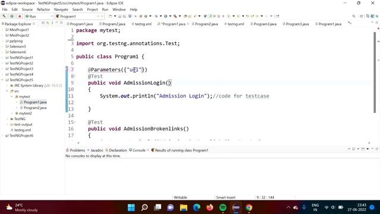This screenshot has height=214, width=380.
Task: Click the build hammer icon in the toolbar
Action: pyautogui.click(x=4, y=16)
